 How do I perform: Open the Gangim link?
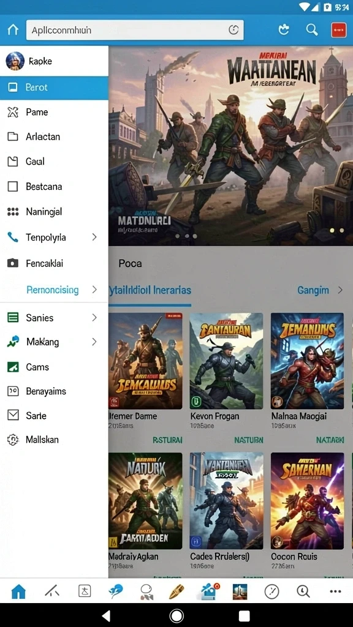pos(313,290)
